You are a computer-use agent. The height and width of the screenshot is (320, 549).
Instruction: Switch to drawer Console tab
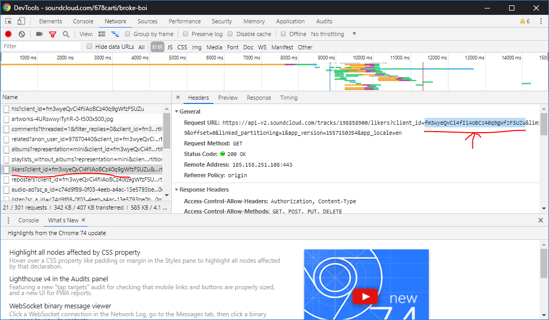tap(28, 220)
